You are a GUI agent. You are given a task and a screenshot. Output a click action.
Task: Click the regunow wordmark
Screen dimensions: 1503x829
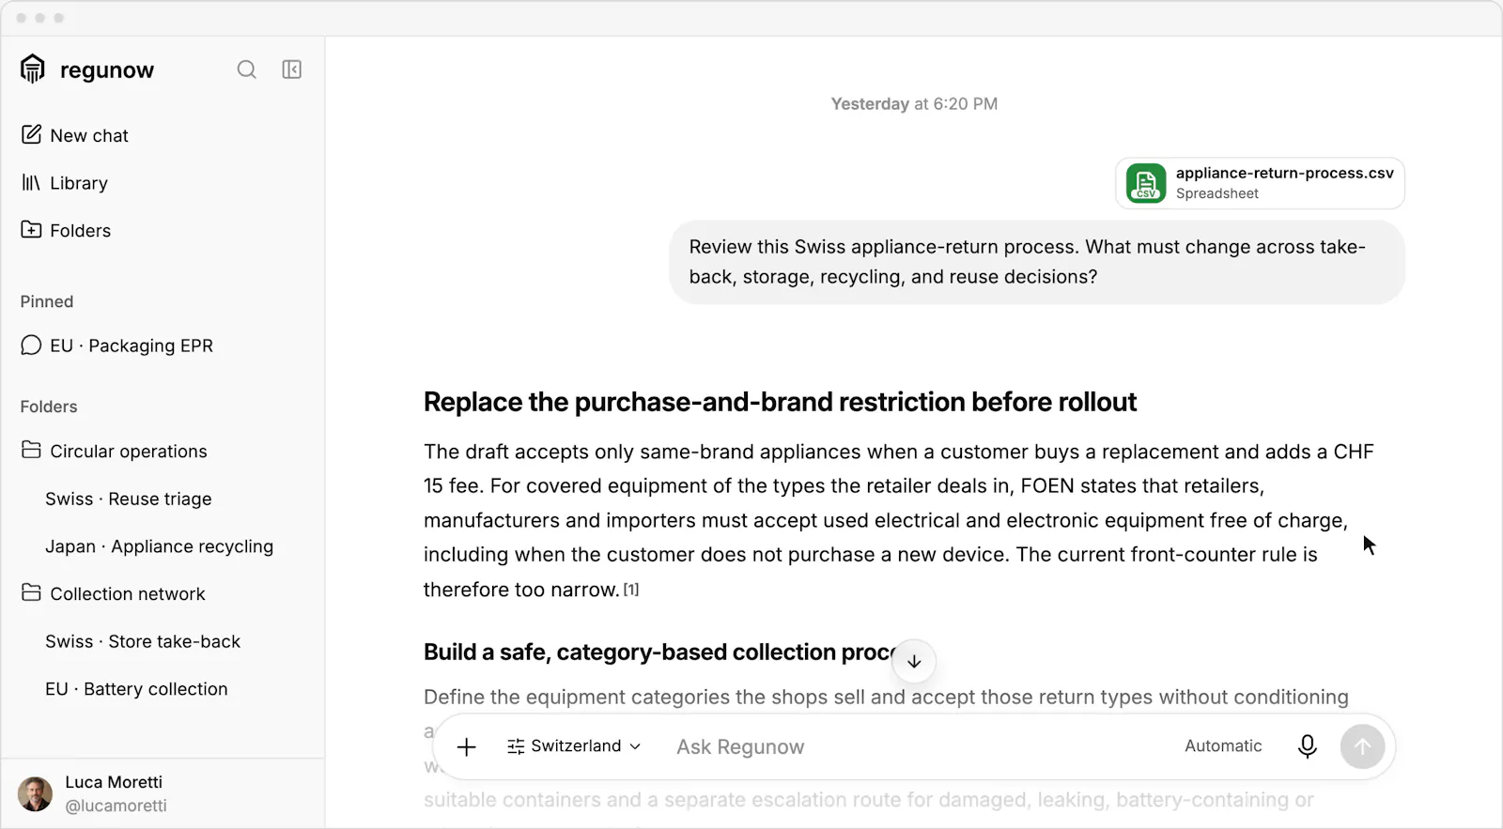tap(107, 70)
